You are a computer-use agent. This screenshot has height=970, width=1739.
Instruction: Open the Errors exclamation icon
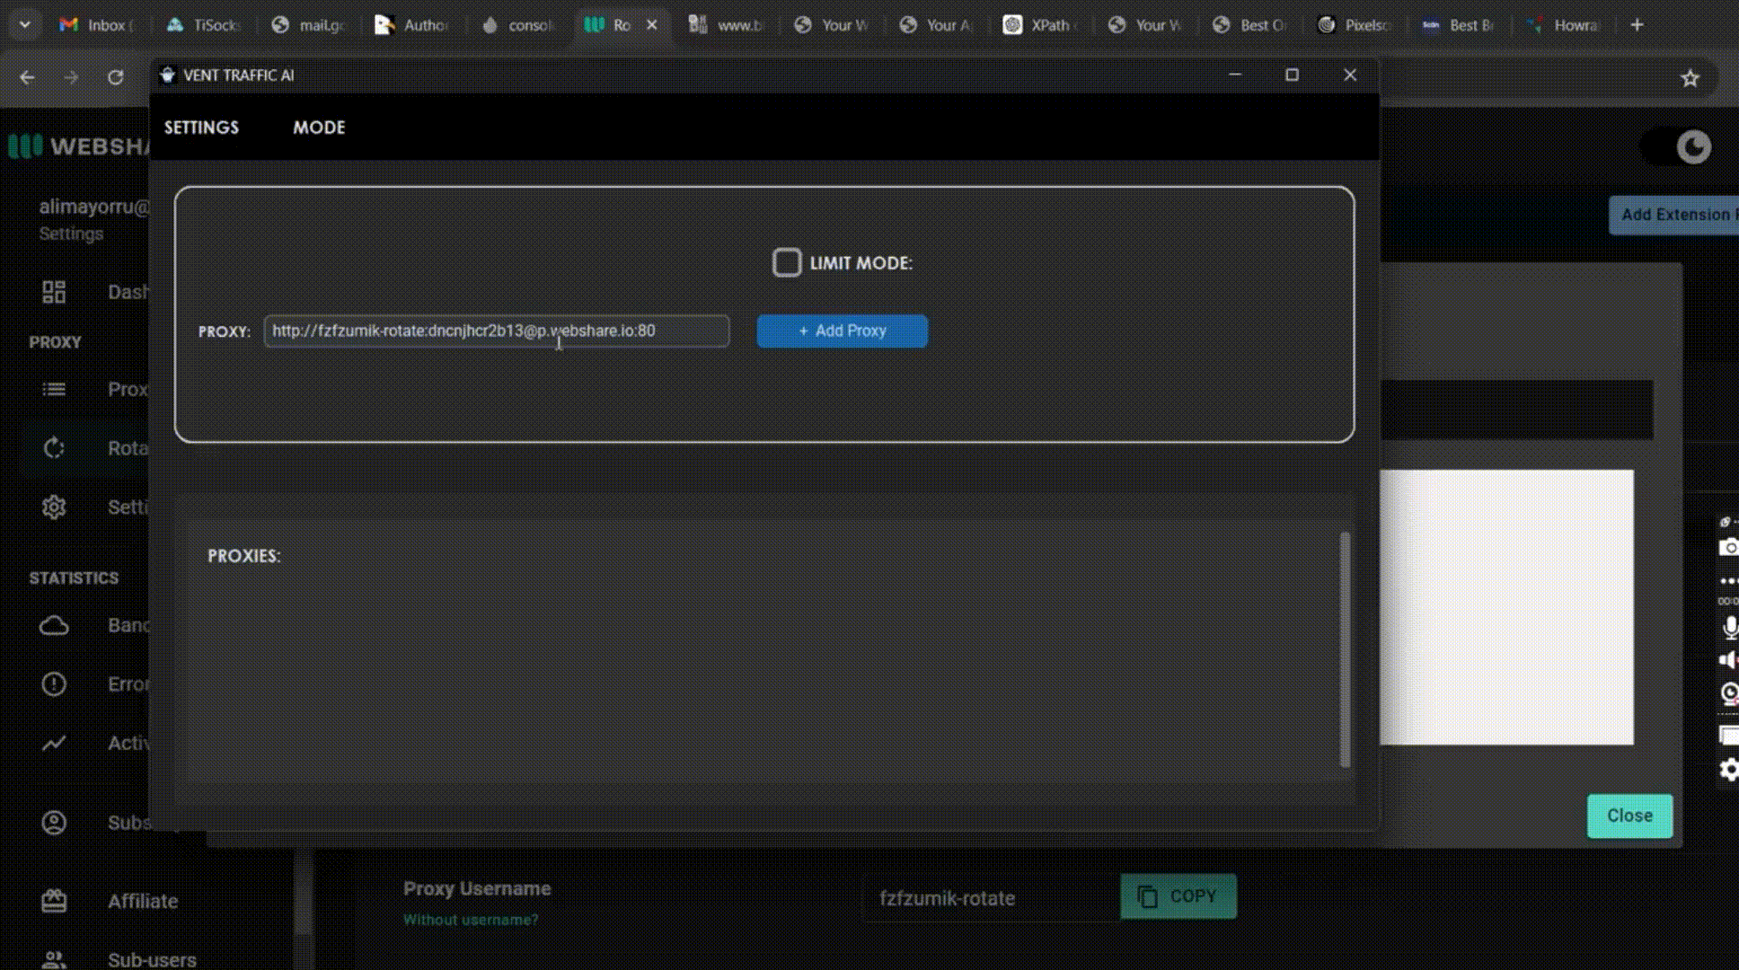[54, 684]
